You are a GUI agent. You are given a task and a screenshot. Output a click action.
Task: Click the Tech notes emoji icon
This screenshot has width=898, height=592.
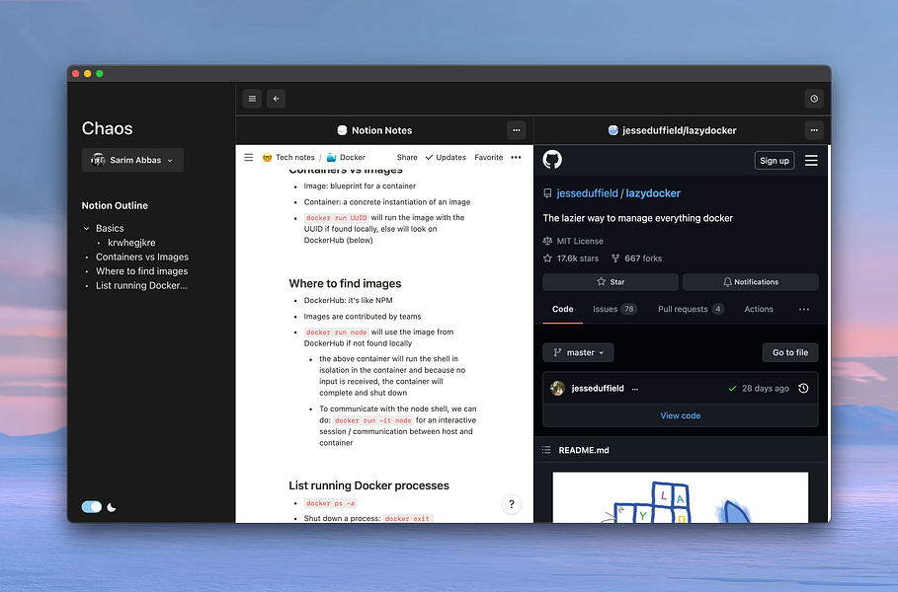[267, 157]
